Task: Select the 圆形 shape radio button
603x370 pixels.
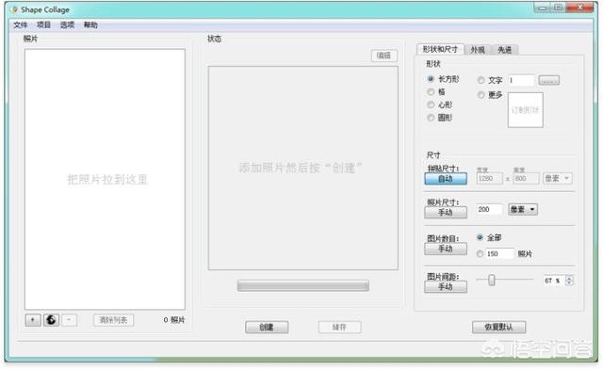Action: (x=431, y=117)
